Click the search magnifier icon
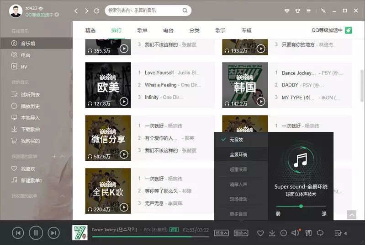Viewport: 365px width, 245px height. click(x=185, y=11)
